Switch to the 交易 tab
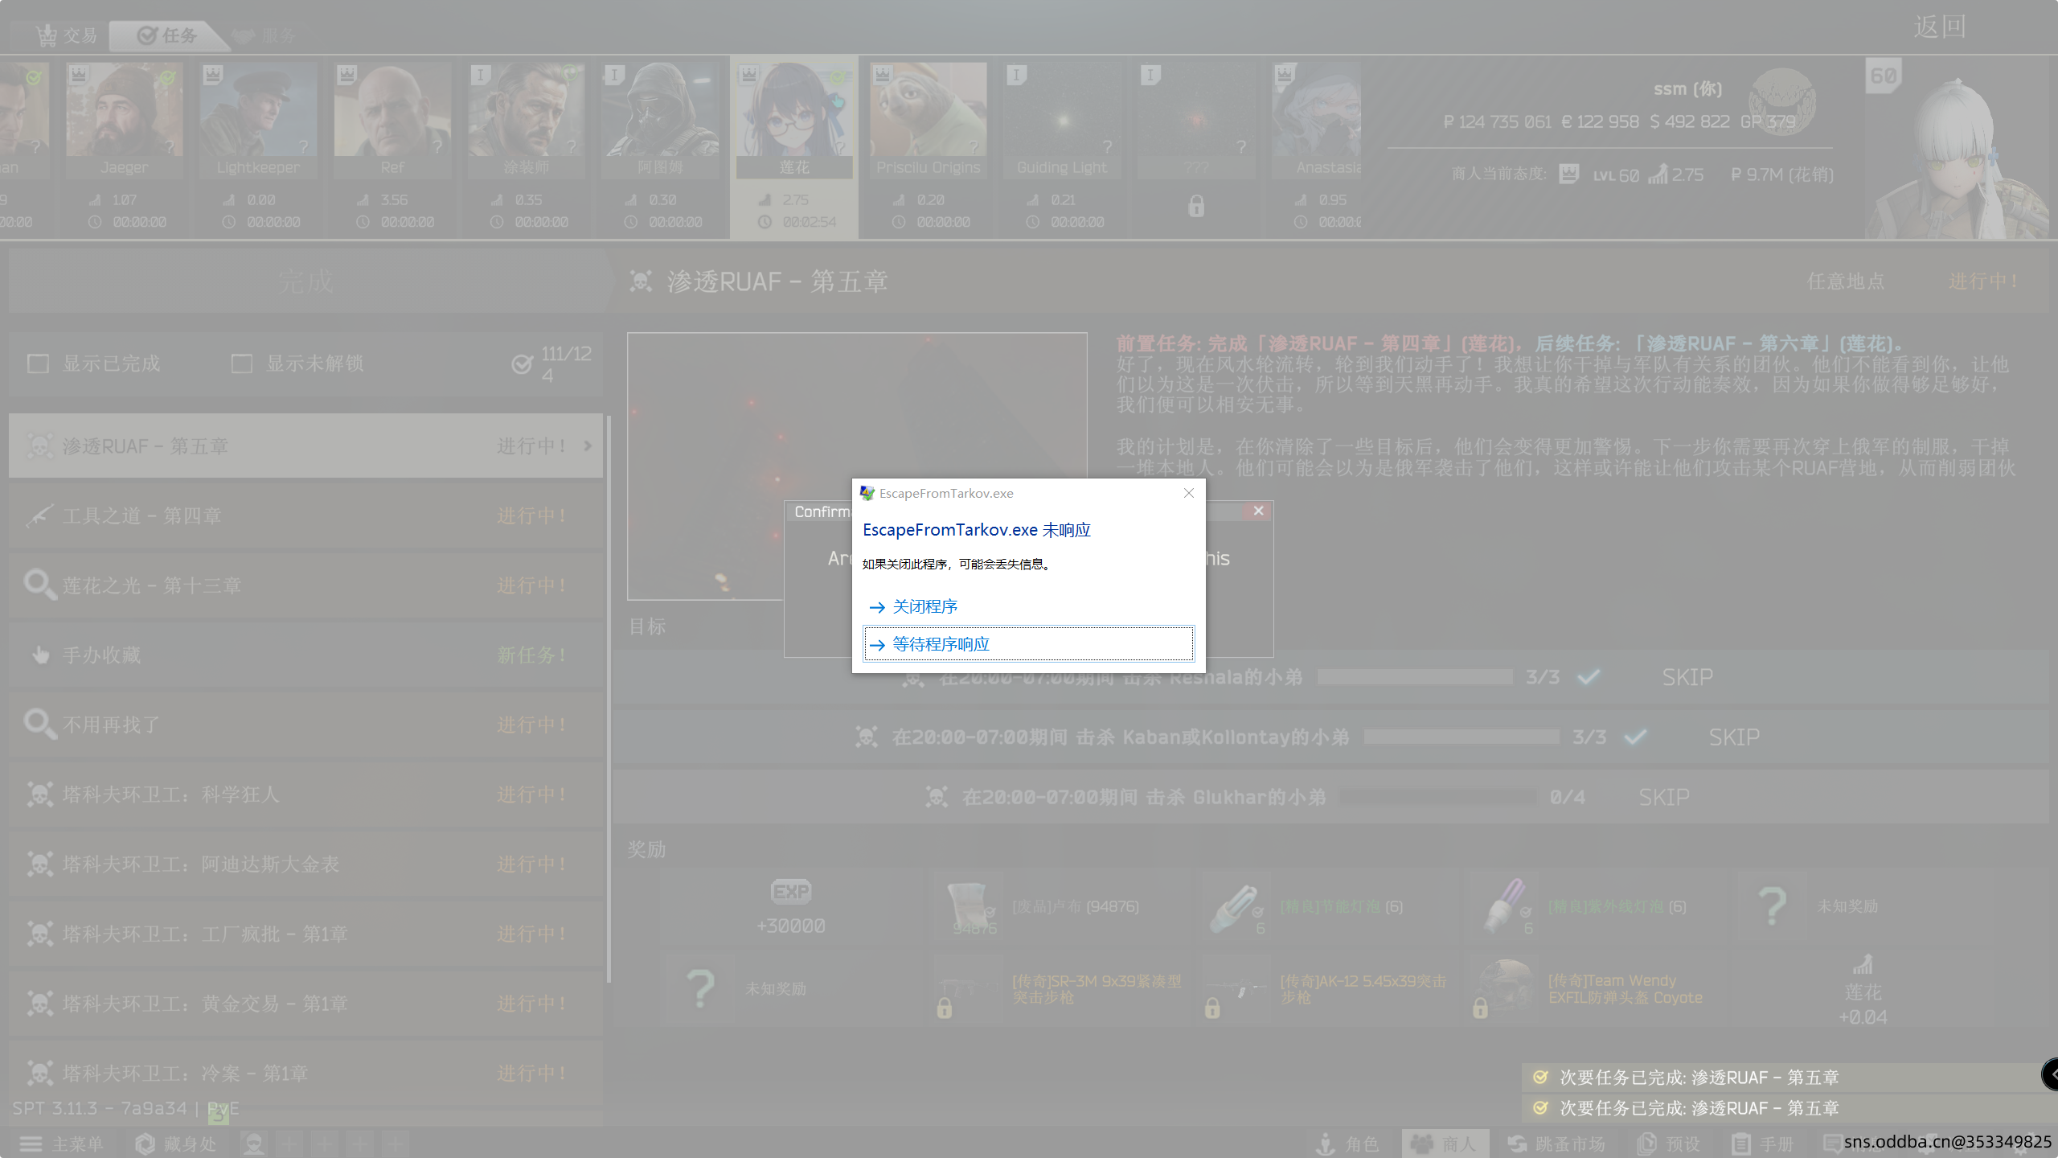The height and width of the screenshot is (1158, 2058). pyautogui.click(x=67, y=35)
